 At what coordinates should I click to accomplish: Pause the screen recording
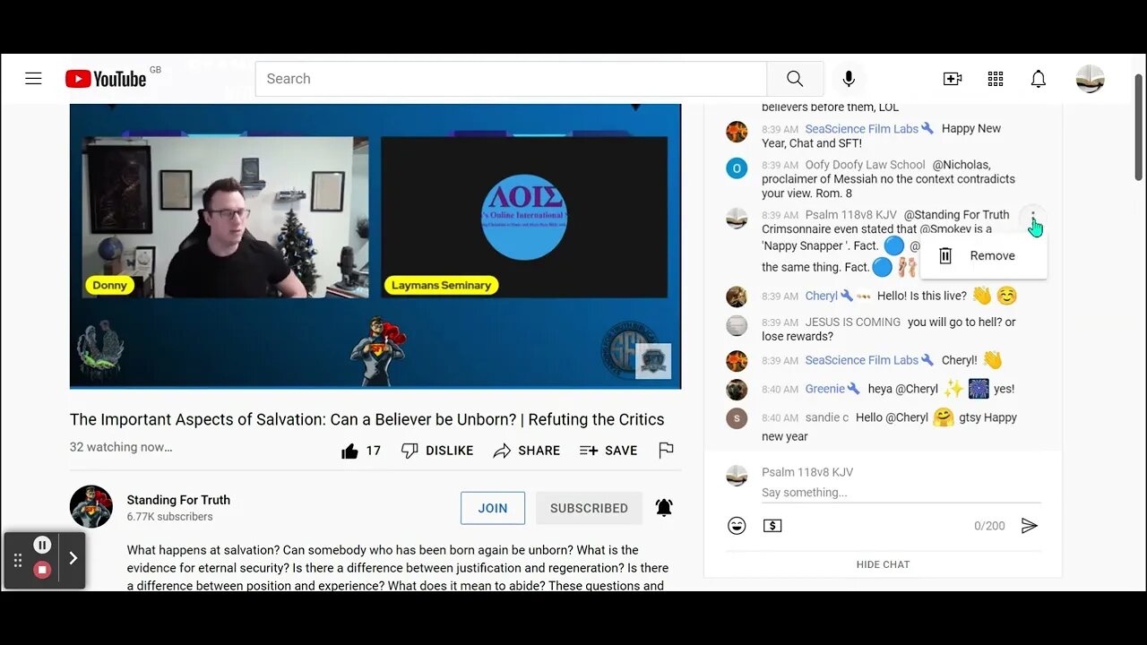[42, 545]
